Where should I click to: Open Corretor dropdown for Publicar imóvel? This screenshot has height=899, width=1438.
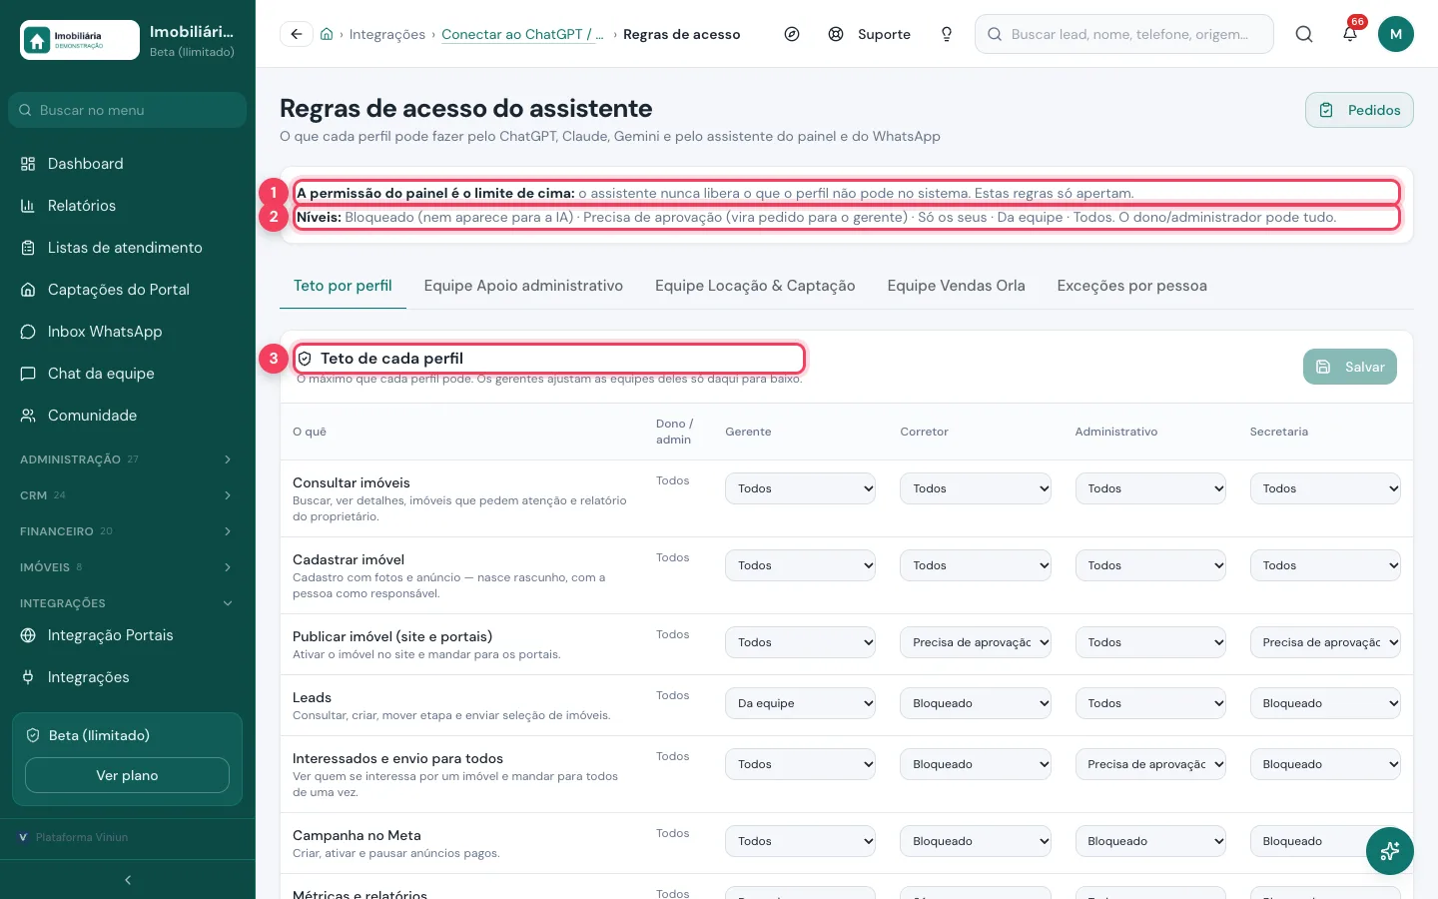pyautogui.click(x=976, y=642)
